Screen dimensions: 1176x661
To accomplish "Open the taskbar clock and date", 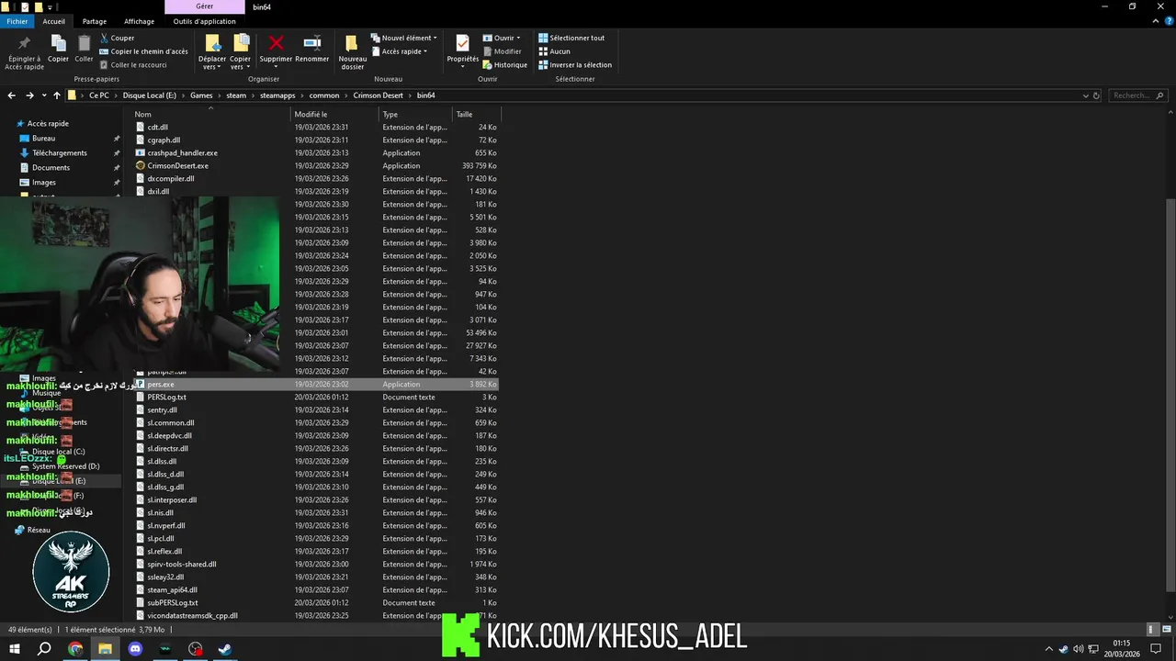I will tap(1121, 649).
